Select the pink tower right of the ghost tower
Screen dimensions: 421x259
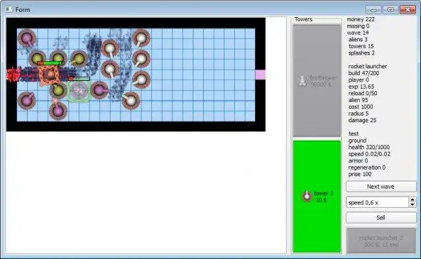coord(99,90)
